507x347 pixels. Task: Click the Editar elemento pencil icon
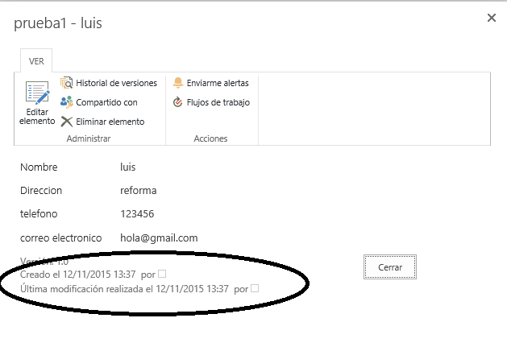point(38,93)
